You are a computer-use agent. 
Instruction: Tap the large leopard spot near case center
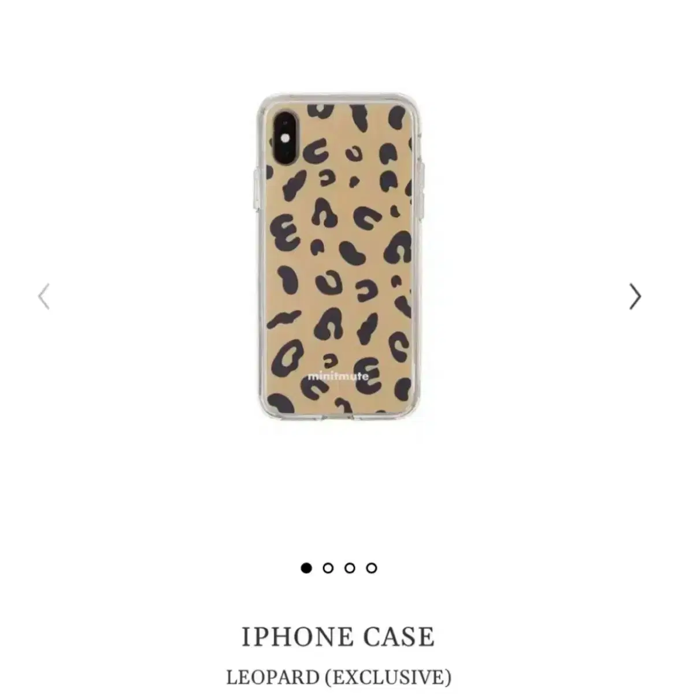point(353,253)
